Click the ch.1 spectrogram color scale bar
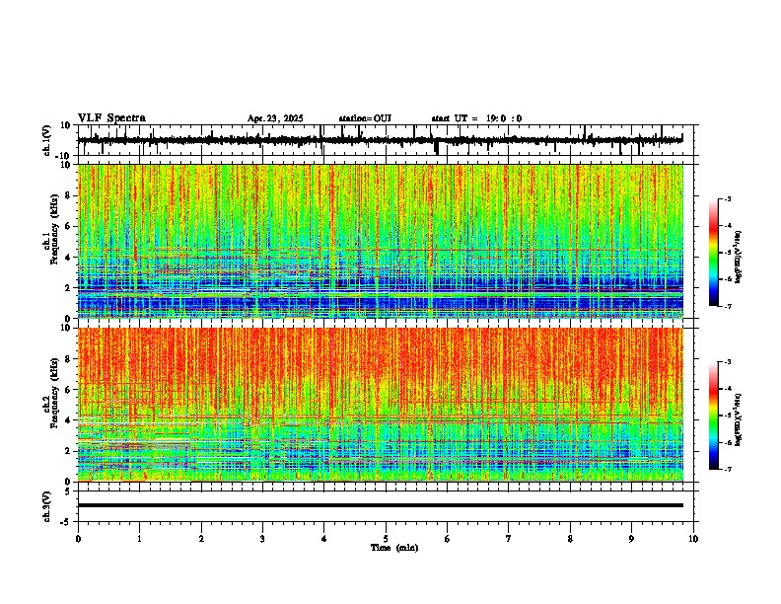This screenshot has height=604, width=781. (x=714, y=253)
